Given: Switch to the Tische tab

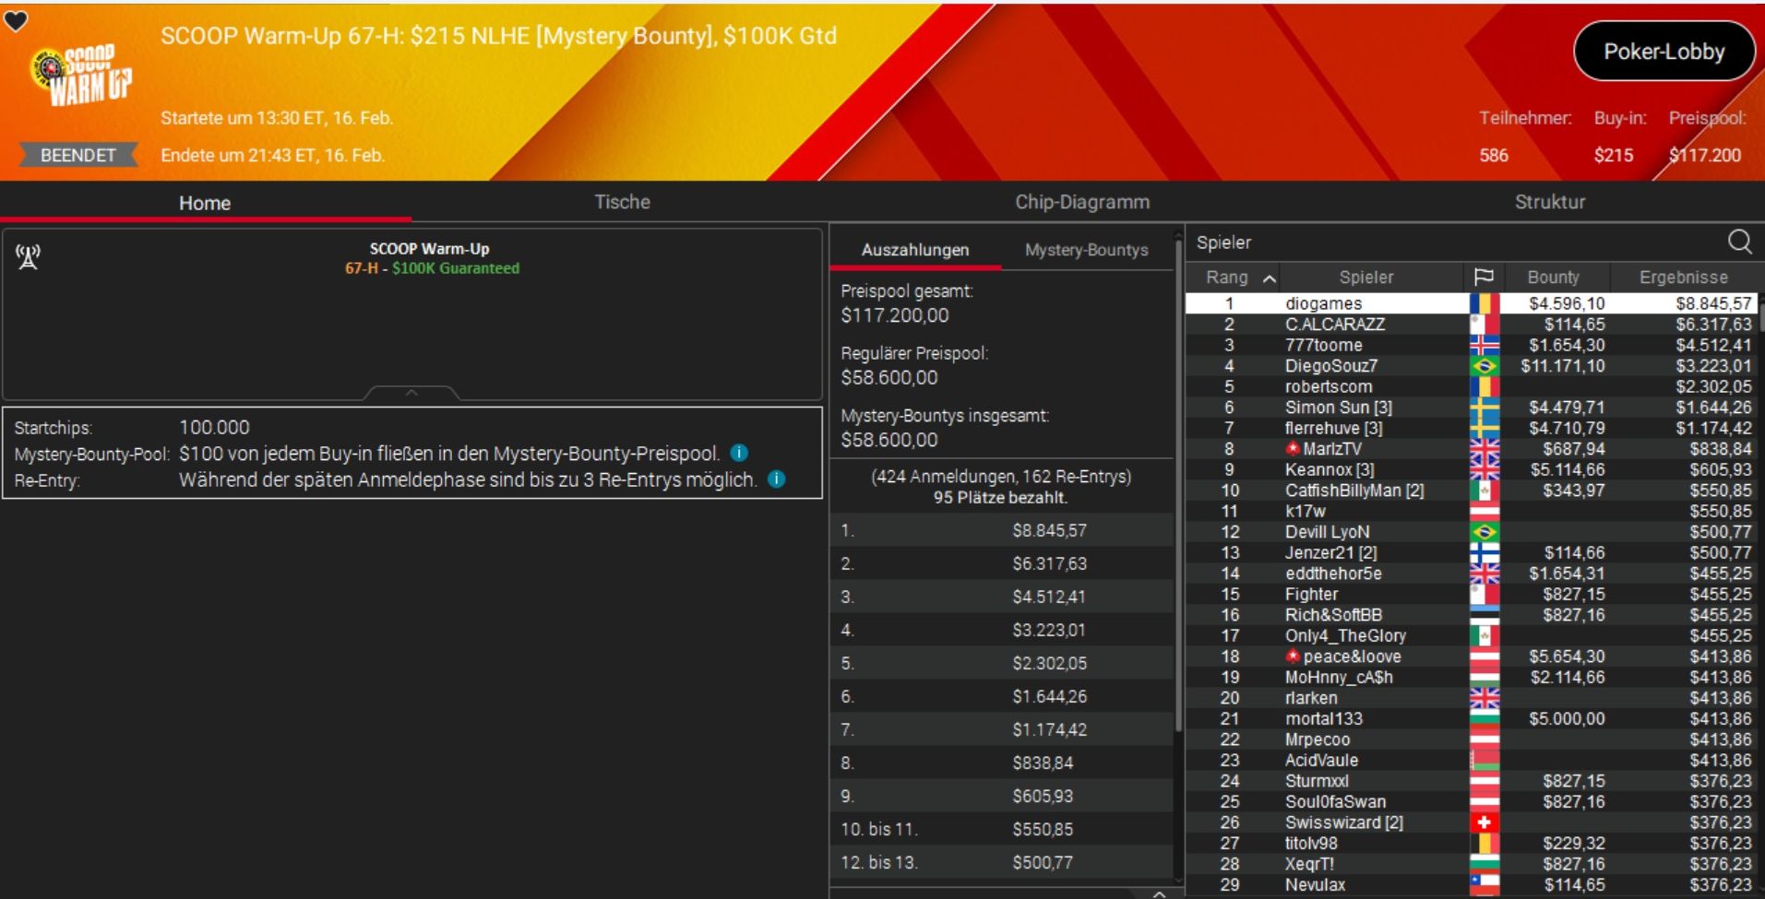Looking at the screenshot, I should 622,202.
